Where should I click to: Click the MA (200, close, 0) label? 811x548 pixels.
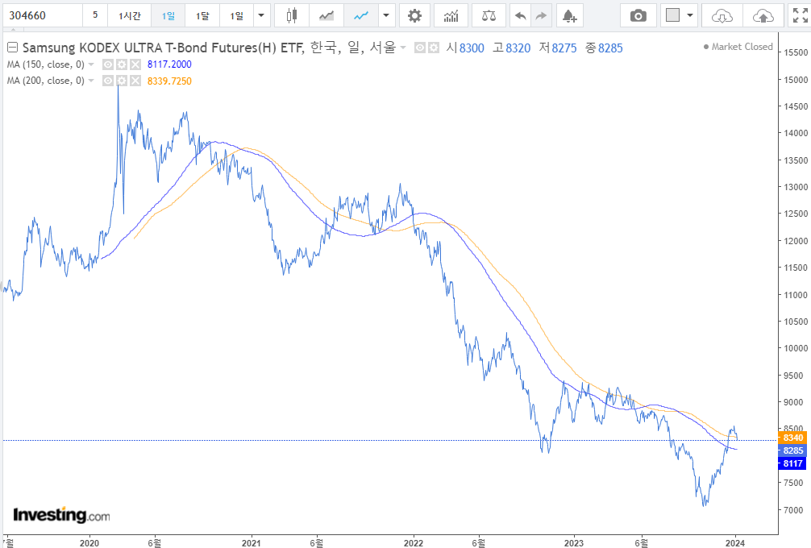[45, 81]
